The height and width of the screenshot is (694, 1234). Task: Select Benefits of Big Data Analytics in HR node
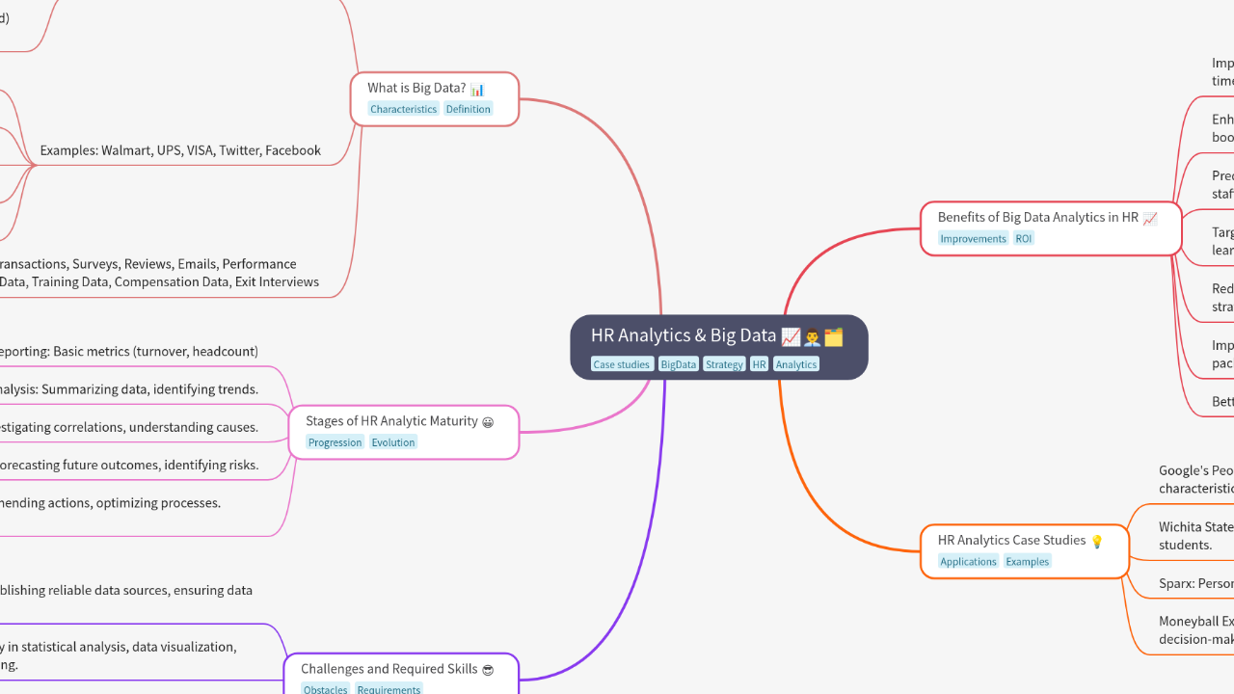[1051, 228]
